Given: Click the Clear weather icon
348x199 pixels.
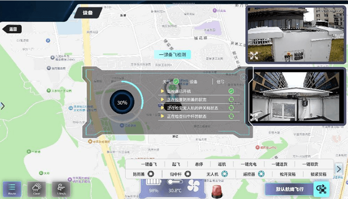Looking at the screenshot, I should coord(37,189).
